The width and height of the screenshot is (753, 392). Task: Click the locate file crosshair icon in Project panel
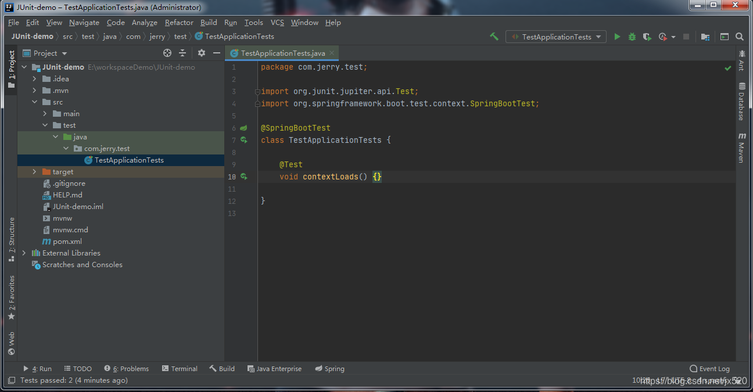point(167,53)
